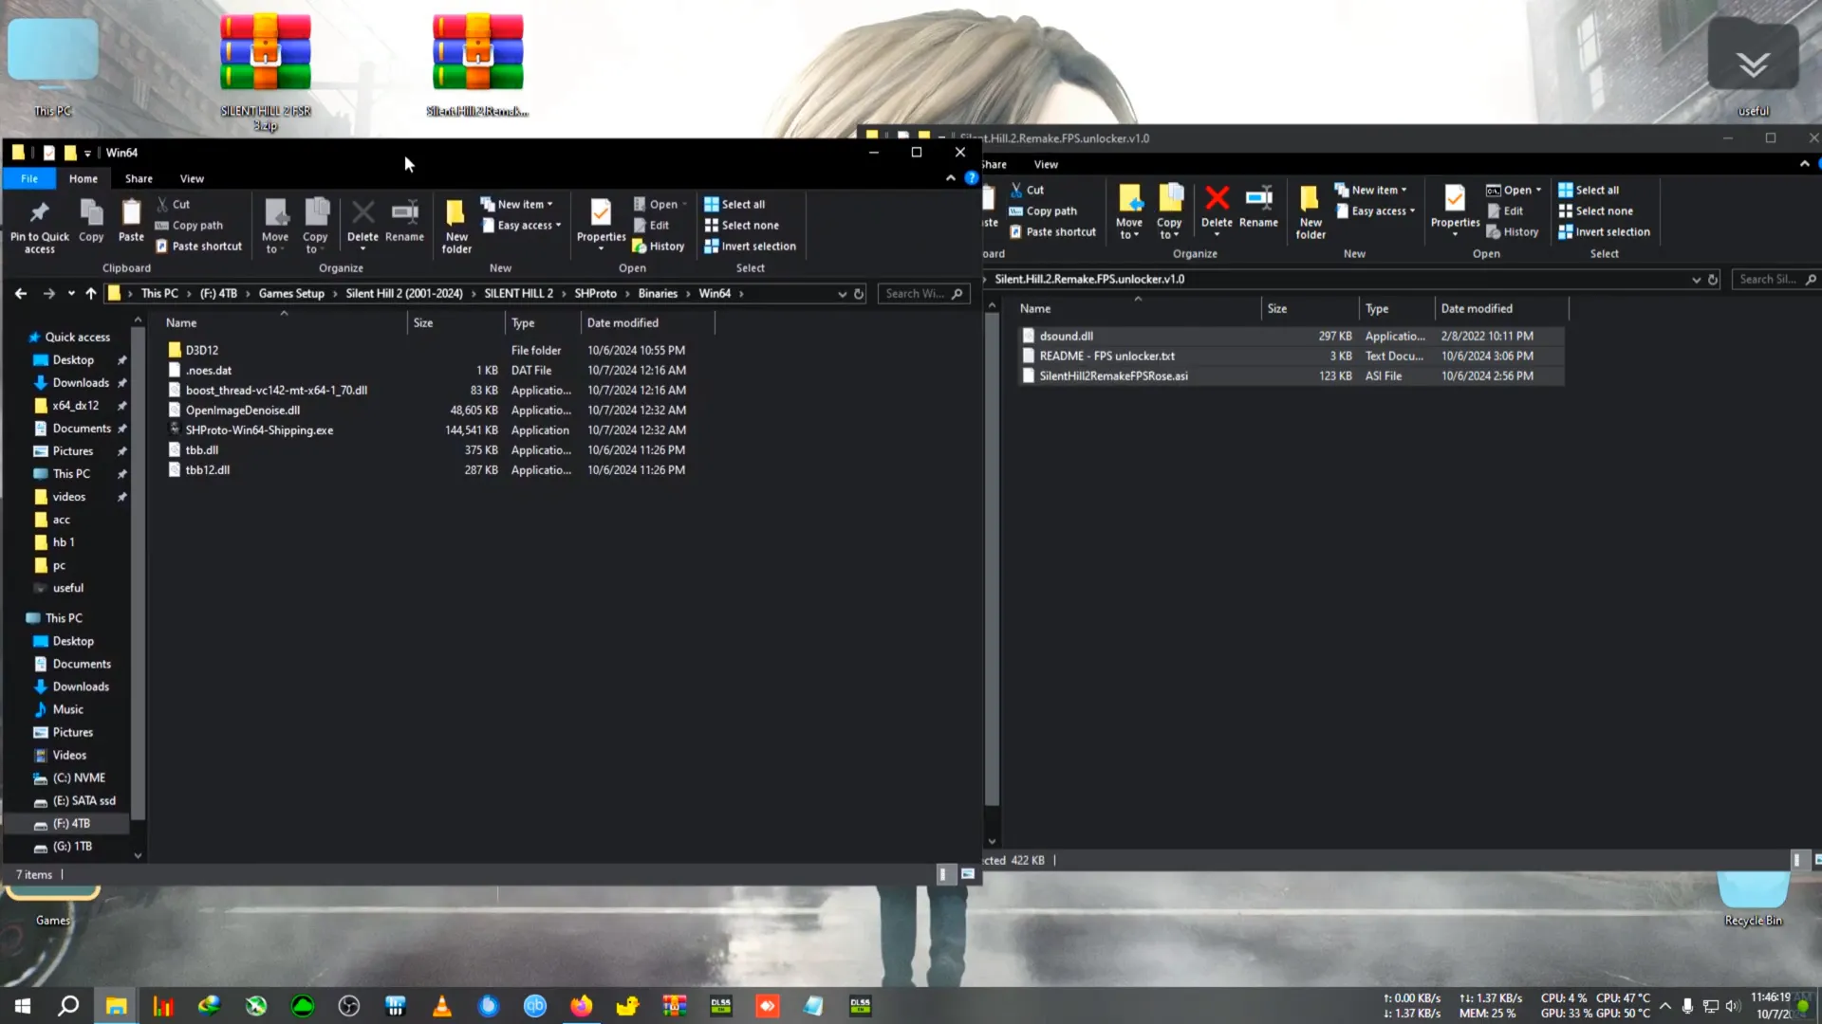The width and height of the screenshot is (1822, 1024).
Task: Click the taskbar Search icon
Action: point(68,1006)
